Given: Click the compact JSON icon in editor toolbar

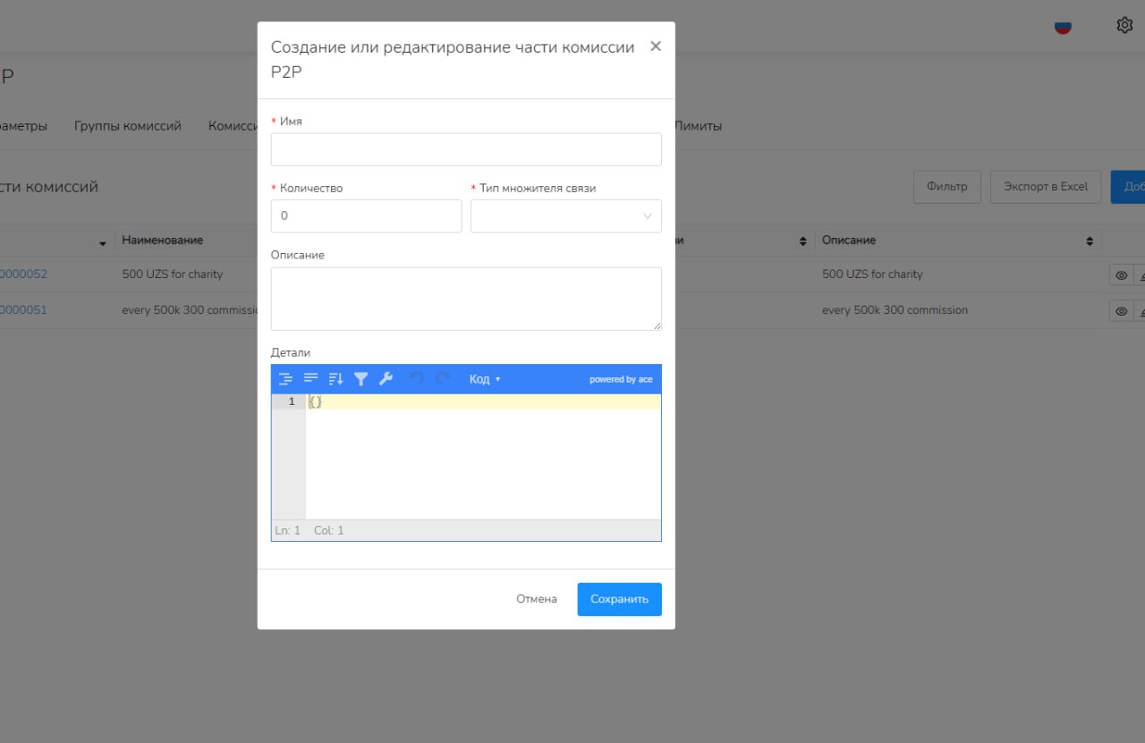Looking at the screenshot, I should click(x=310, y=379).
